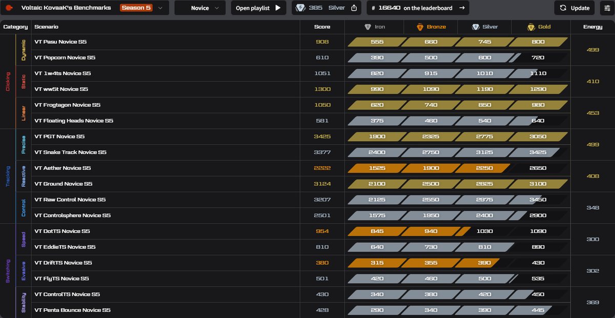615x318 pixels.
Task: Select the VT DriftTS Novice S5 scenario
Action: [63, 263]
